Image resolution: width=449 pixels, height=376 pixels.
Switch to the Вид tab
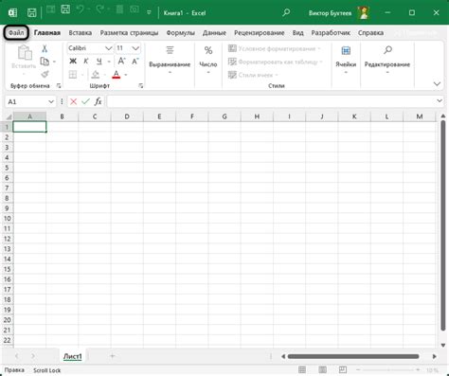[297, 33]
